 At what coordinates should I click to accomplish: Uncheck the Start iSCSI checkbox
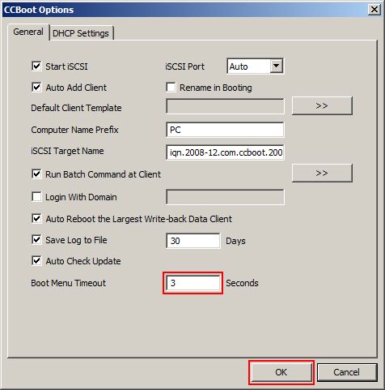click(x=36, y=66)
